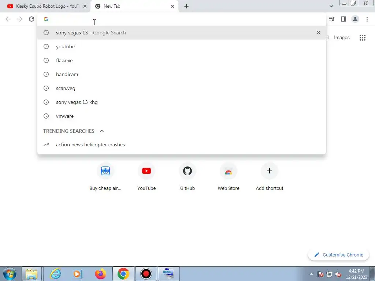Image resolution: width=375 pixels, height=281 pixels.
Task: Open the Images link
Action: tap(342, 38)
